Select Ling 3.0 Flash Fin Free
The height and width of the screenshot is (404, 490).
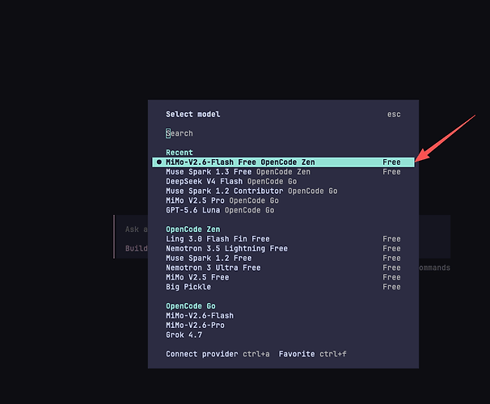(283, 239)
